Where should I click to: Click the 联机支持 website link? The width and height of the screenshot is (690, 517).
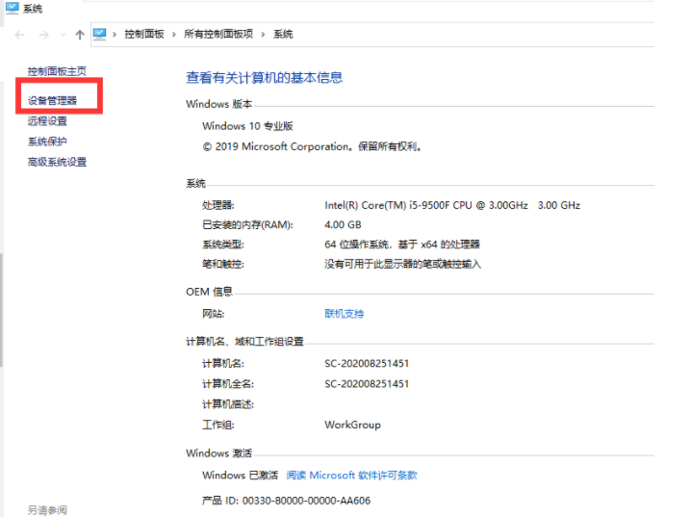pyautogui.click(x=345, y=314)
